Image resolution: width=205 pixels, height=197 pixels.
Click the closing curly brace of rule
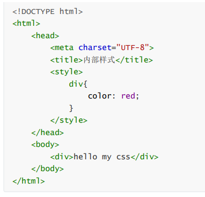tap(71, 108)
